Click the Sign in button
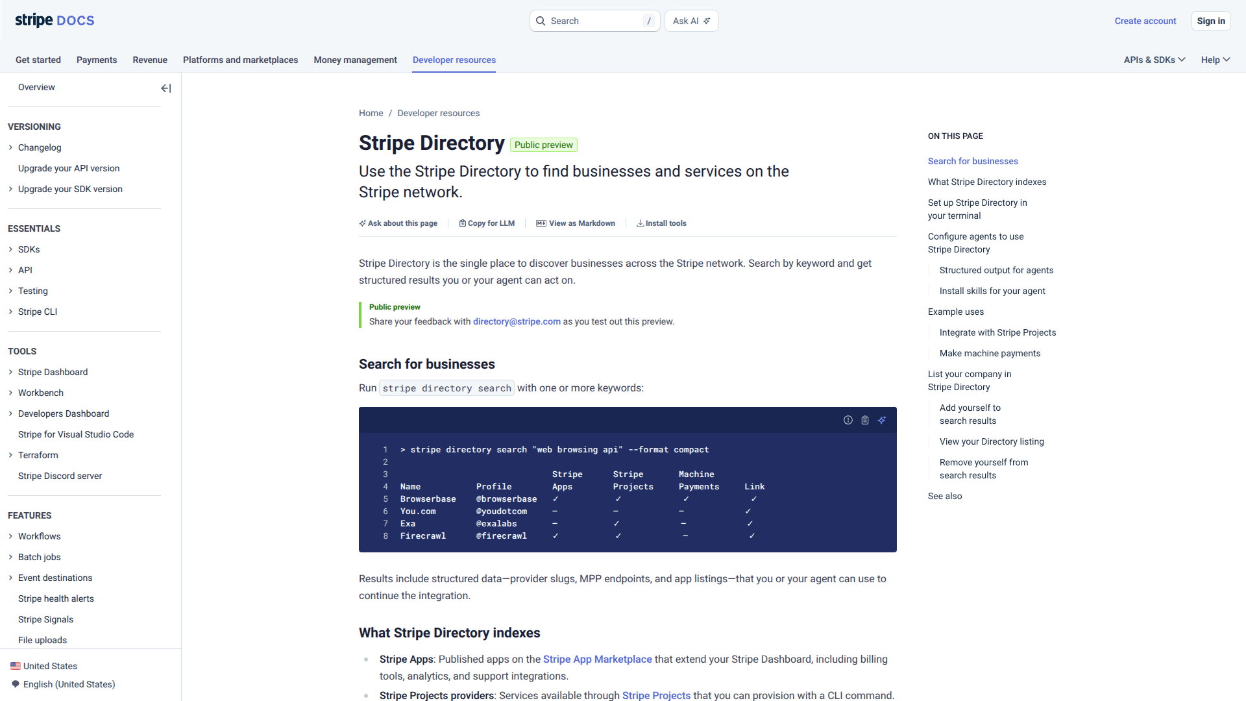Viewport: 1246px width, 701px height. coord(1211,21)
